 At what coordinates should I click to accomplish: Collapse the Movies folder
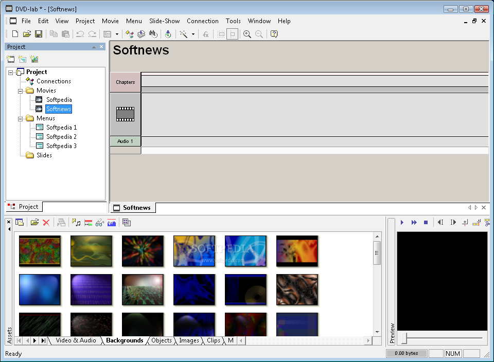(x=21, y=91)
